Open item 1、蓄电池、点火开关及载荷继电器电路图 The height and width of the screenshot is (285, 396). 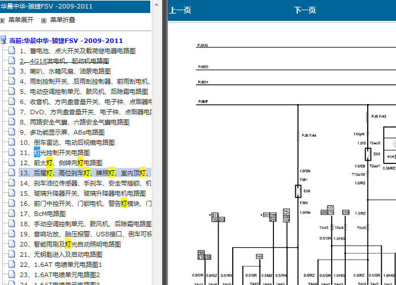[78, 51]
